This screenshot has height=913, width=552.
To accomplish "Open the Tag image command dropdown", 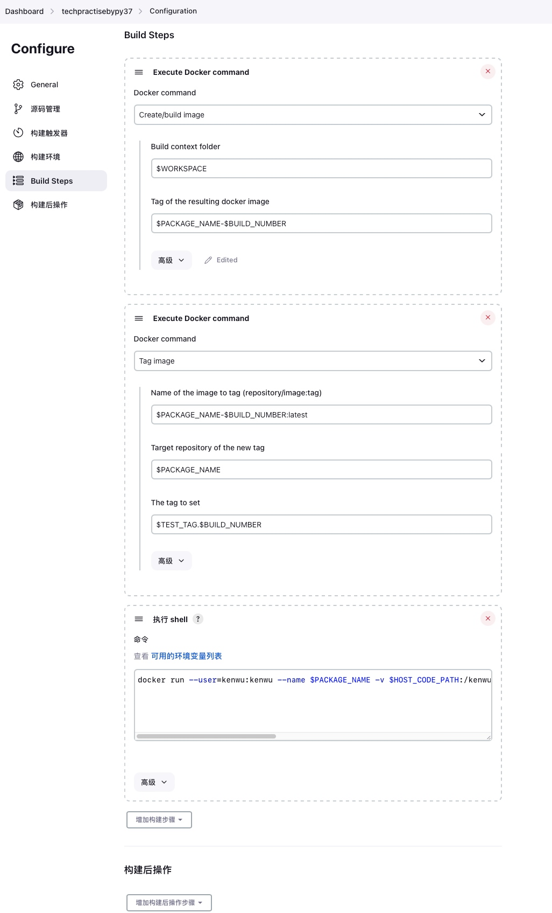I will coord(313,361).
